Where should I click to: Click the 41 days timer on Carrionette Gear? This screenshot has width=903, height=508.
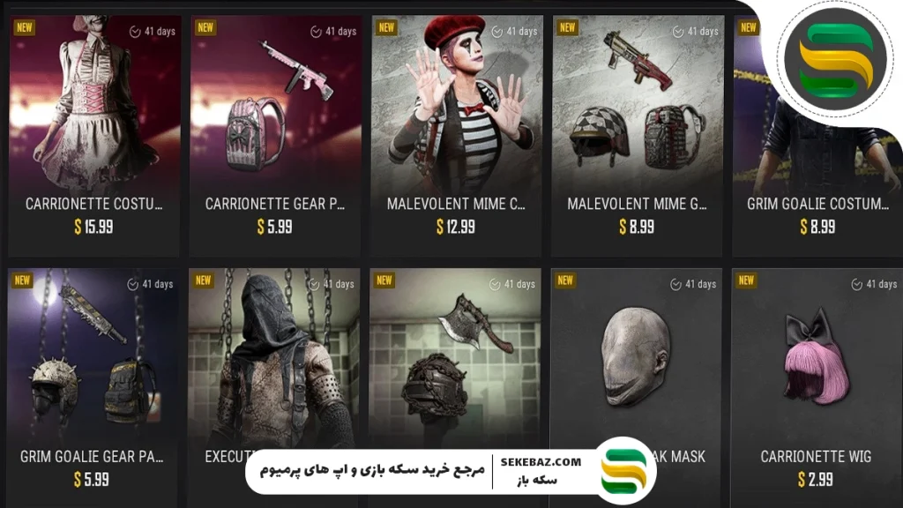pyautogui.click(x=333, y=31)
